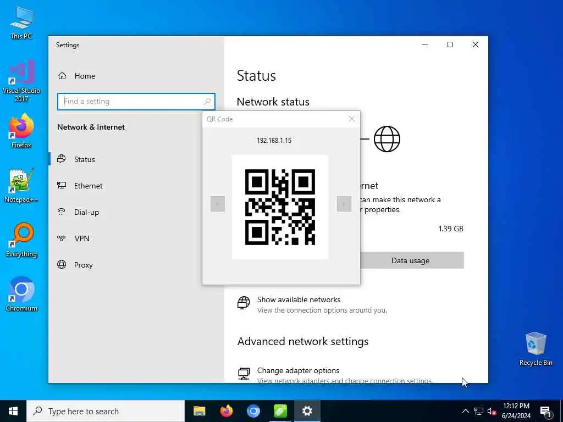Click the network tray icon
The width and height of the screenshot is (563, 422).
tap(479, 411)
